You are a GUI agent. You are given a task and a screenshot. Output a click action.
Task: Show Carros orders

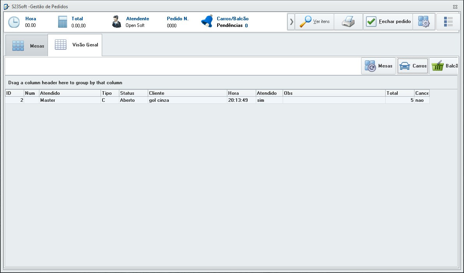tap(413, 66)
